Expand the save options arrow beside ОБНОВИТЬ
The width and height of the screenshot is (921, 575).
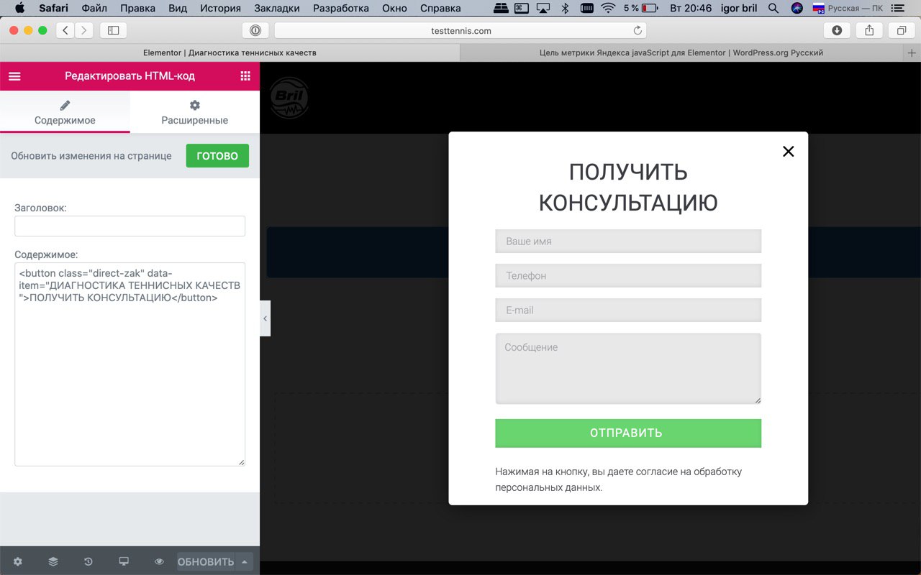pos(245,561)
